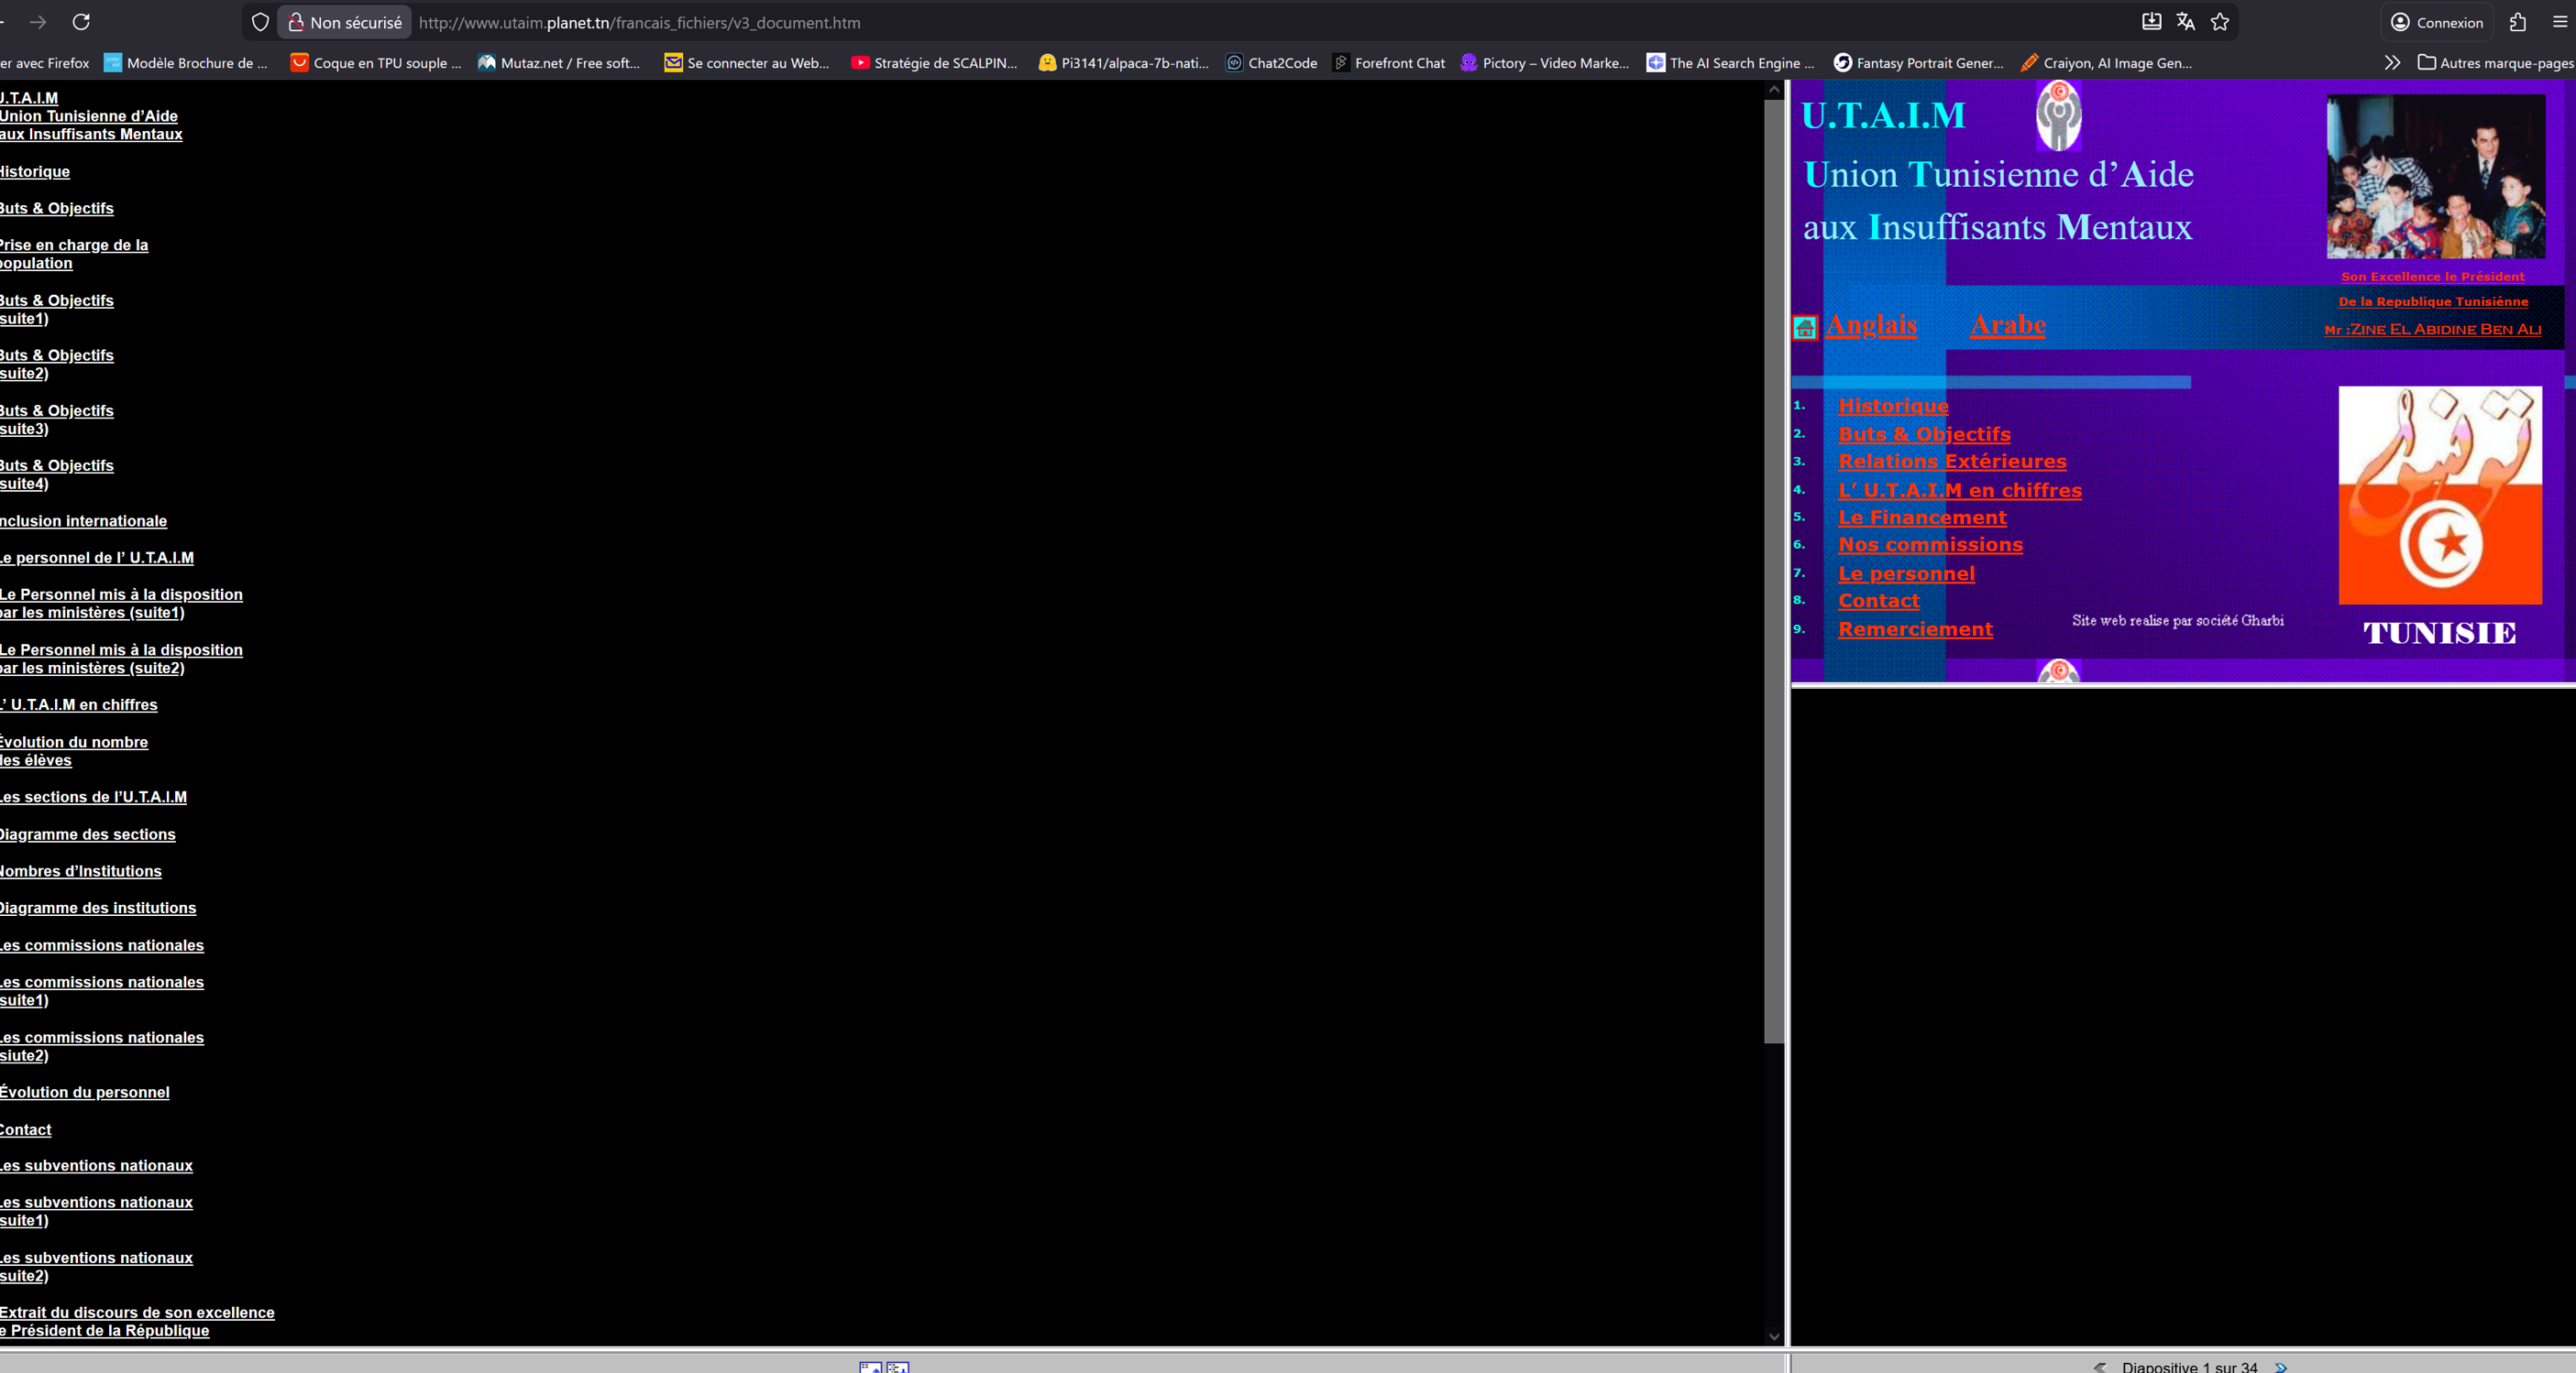Expand the hidden bookmarks chevron
Screen dimensions: 2576x1373
[x=2391, y=63]
